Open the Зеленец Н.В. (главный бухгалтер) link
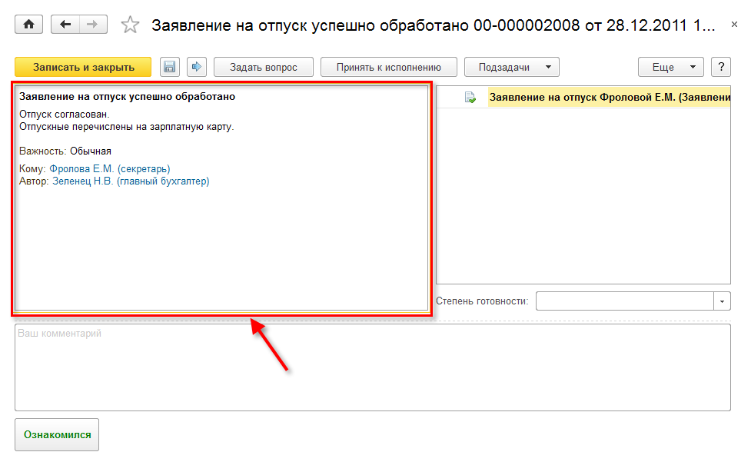 click(x=130, y=181)
